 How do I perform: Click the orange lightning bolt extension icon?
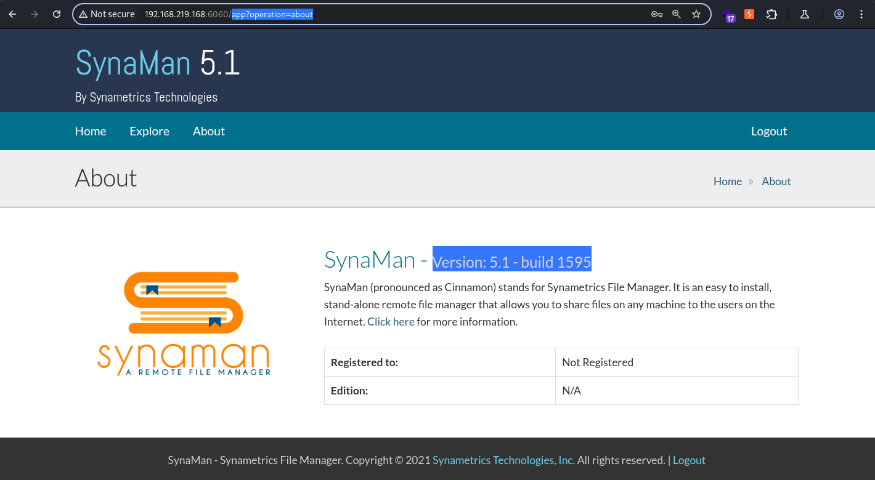749,14
